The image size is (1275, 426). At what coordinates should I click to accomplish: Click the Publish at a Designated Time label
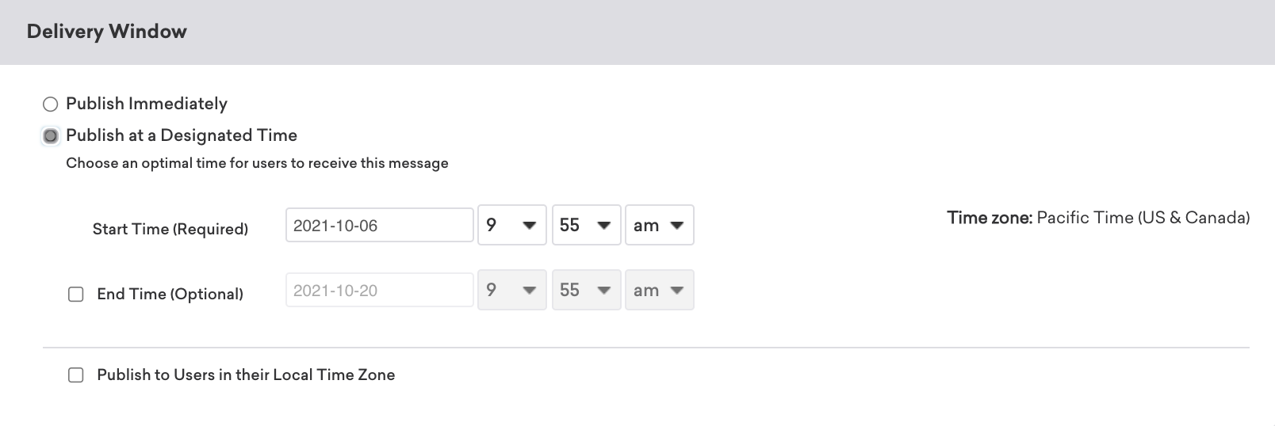coord(182,135)
